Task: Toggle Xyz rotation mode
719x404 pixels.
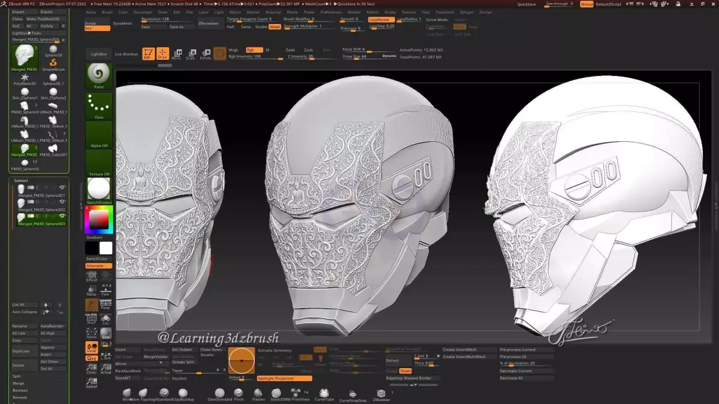Action: coord(91,358)
